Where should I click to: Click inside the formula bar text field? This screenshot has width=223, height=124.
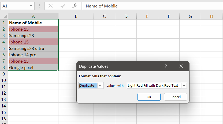(x=150, y=6)
